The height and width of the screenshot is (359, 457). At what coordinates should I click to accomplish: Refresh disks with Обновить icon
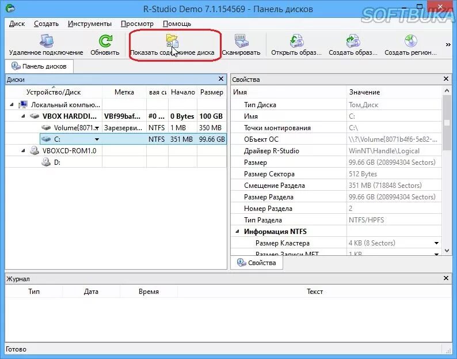(105, 41)
